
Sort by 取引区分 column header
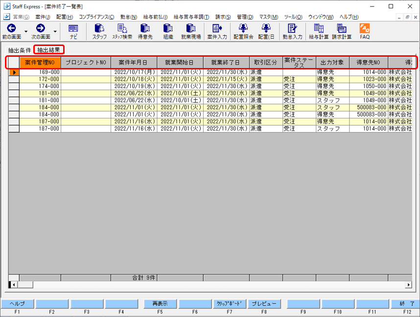[x=266, y=63]
